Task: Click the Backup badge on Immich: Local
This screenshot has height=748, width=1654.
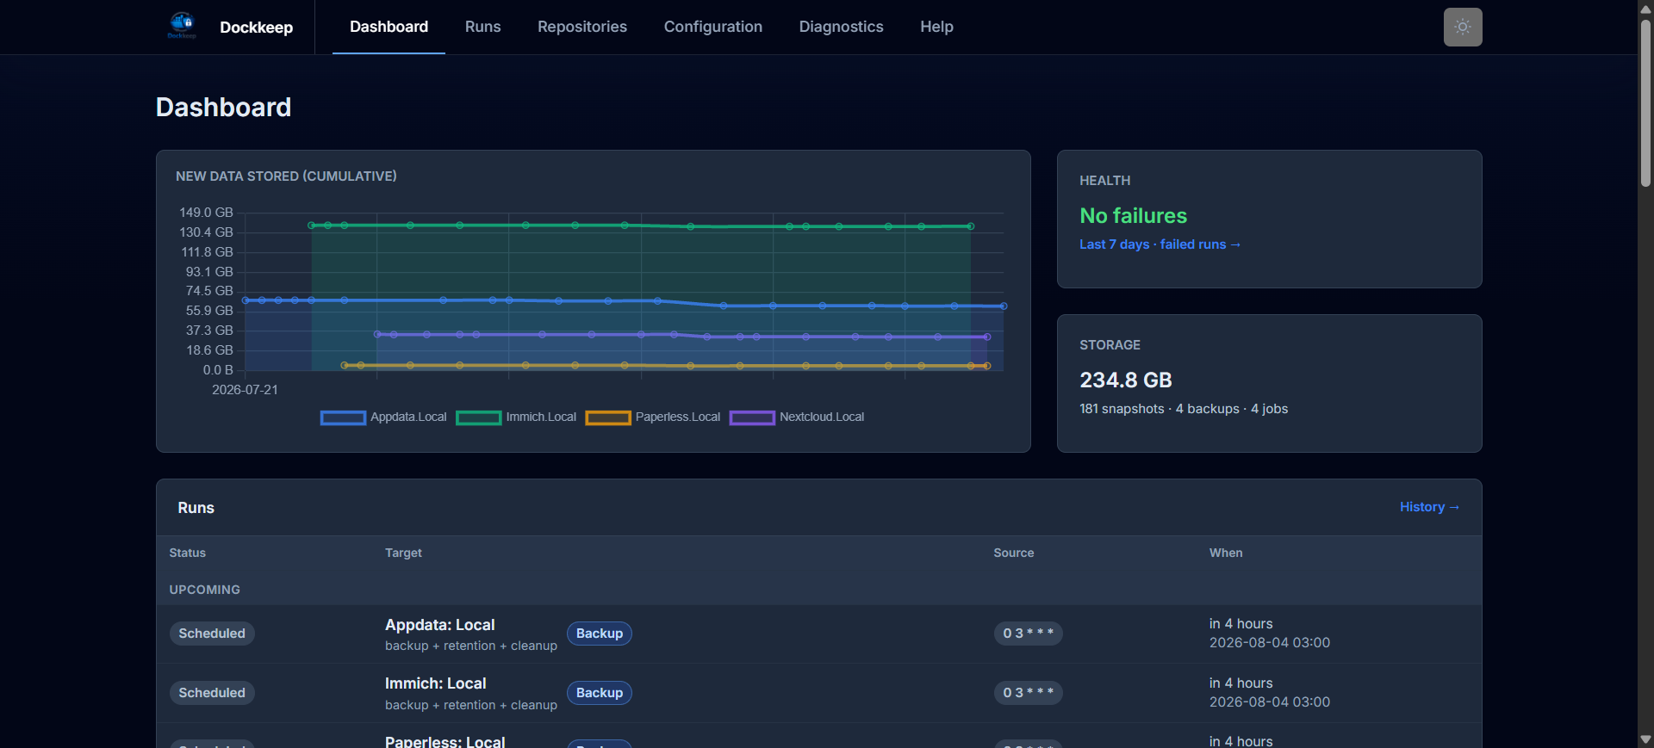Action: pos(600,693)
